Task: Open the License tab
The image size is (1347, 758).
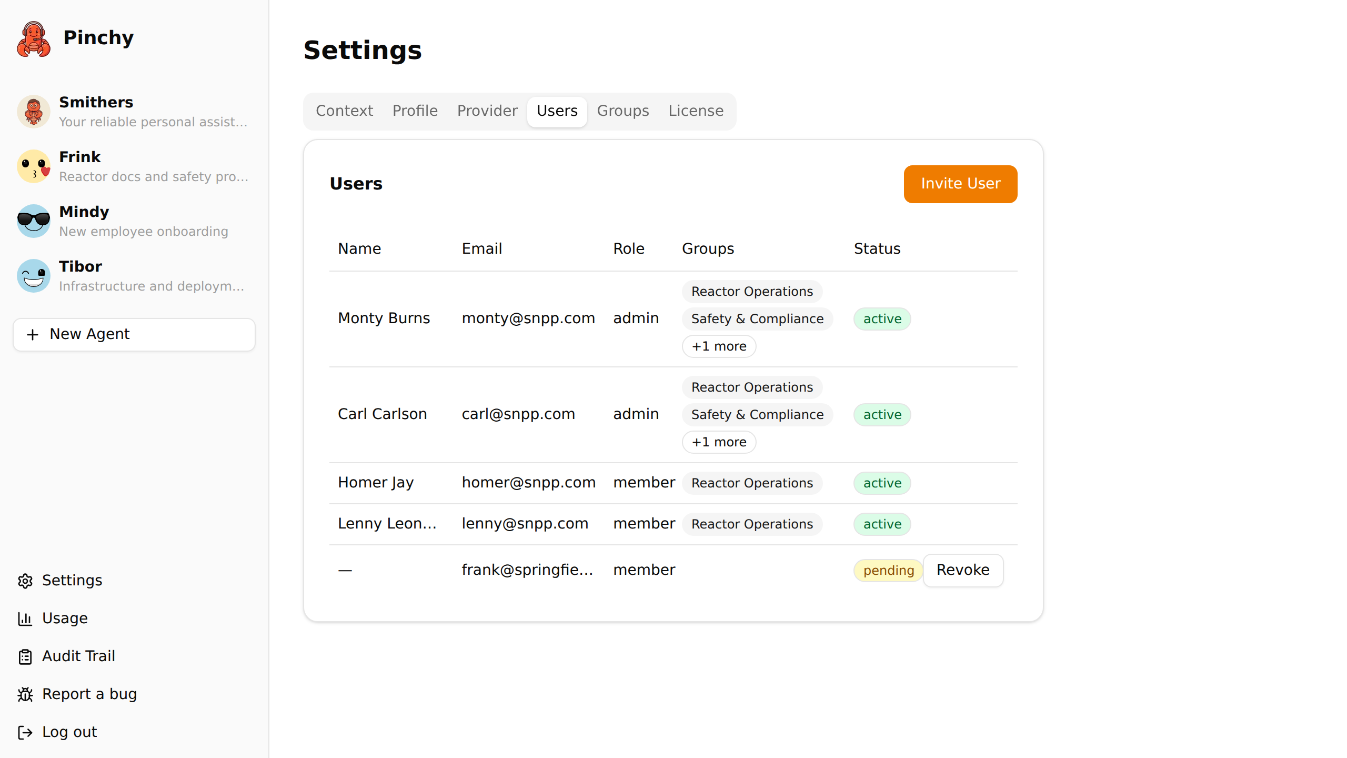Action: pyautogui.click(x=696, y=111)
